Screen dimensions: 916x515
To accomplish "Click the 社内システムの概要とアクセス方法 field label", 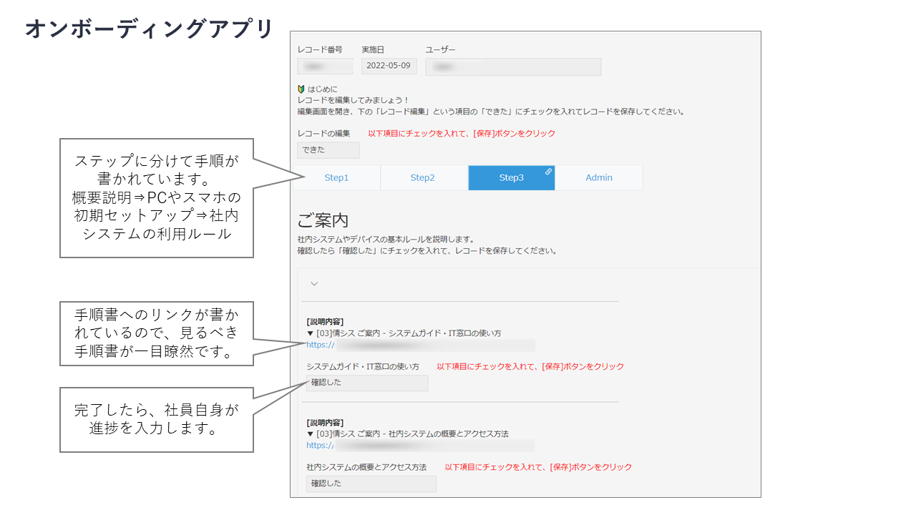I will click(366, 467).
